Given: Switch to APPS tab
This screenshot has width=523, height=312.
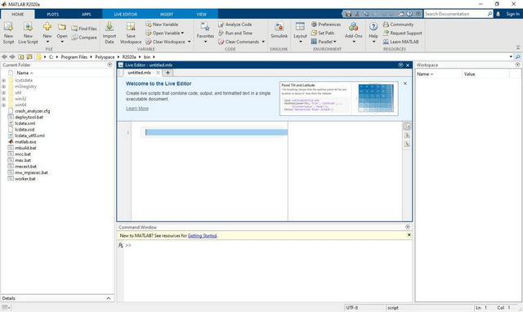Looking at the screenshot, I should (86, 15).
